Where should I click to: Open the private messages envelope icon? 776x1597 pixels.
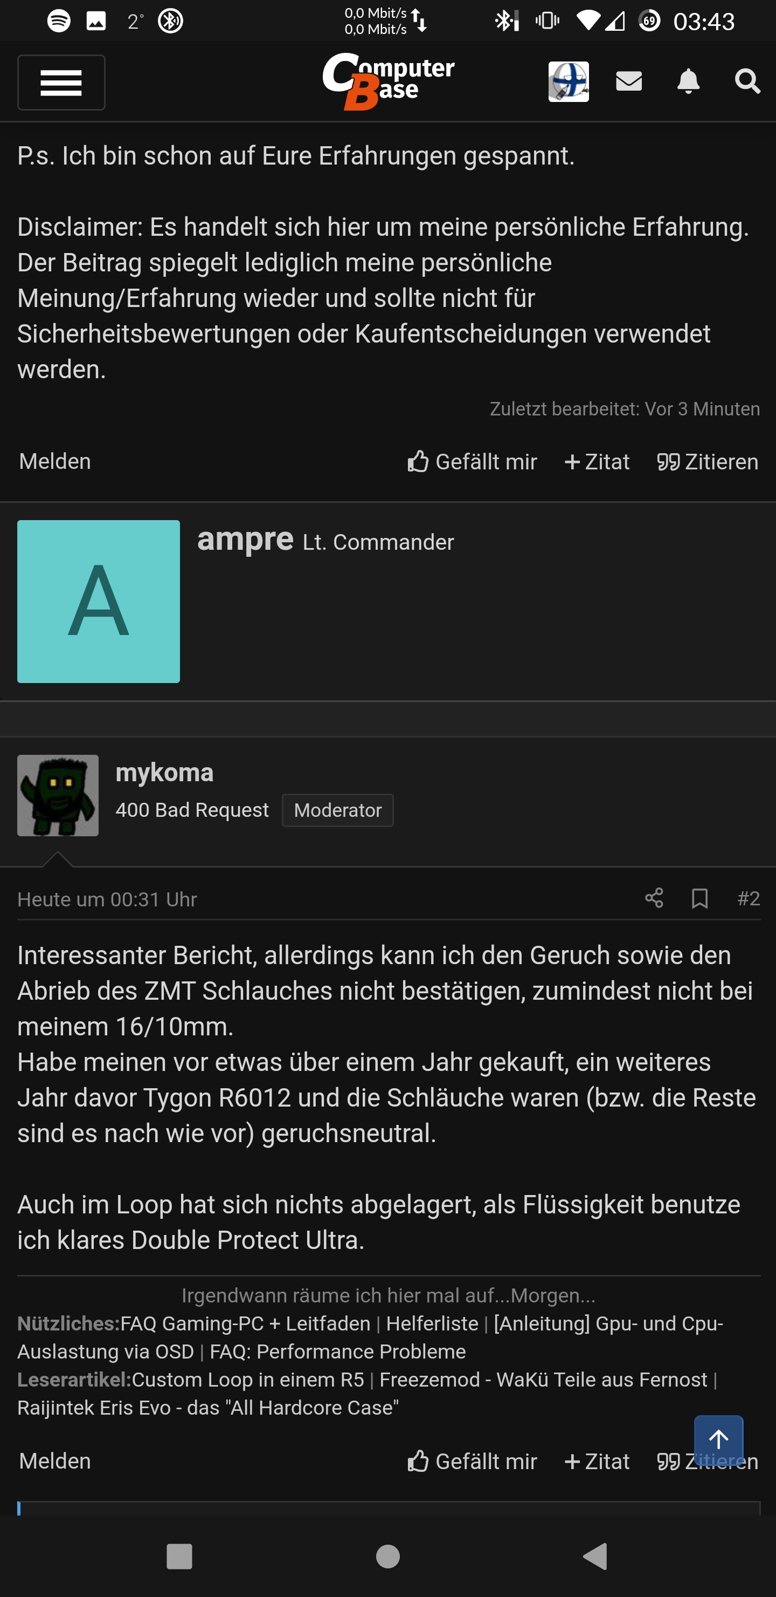click(628, 81)
